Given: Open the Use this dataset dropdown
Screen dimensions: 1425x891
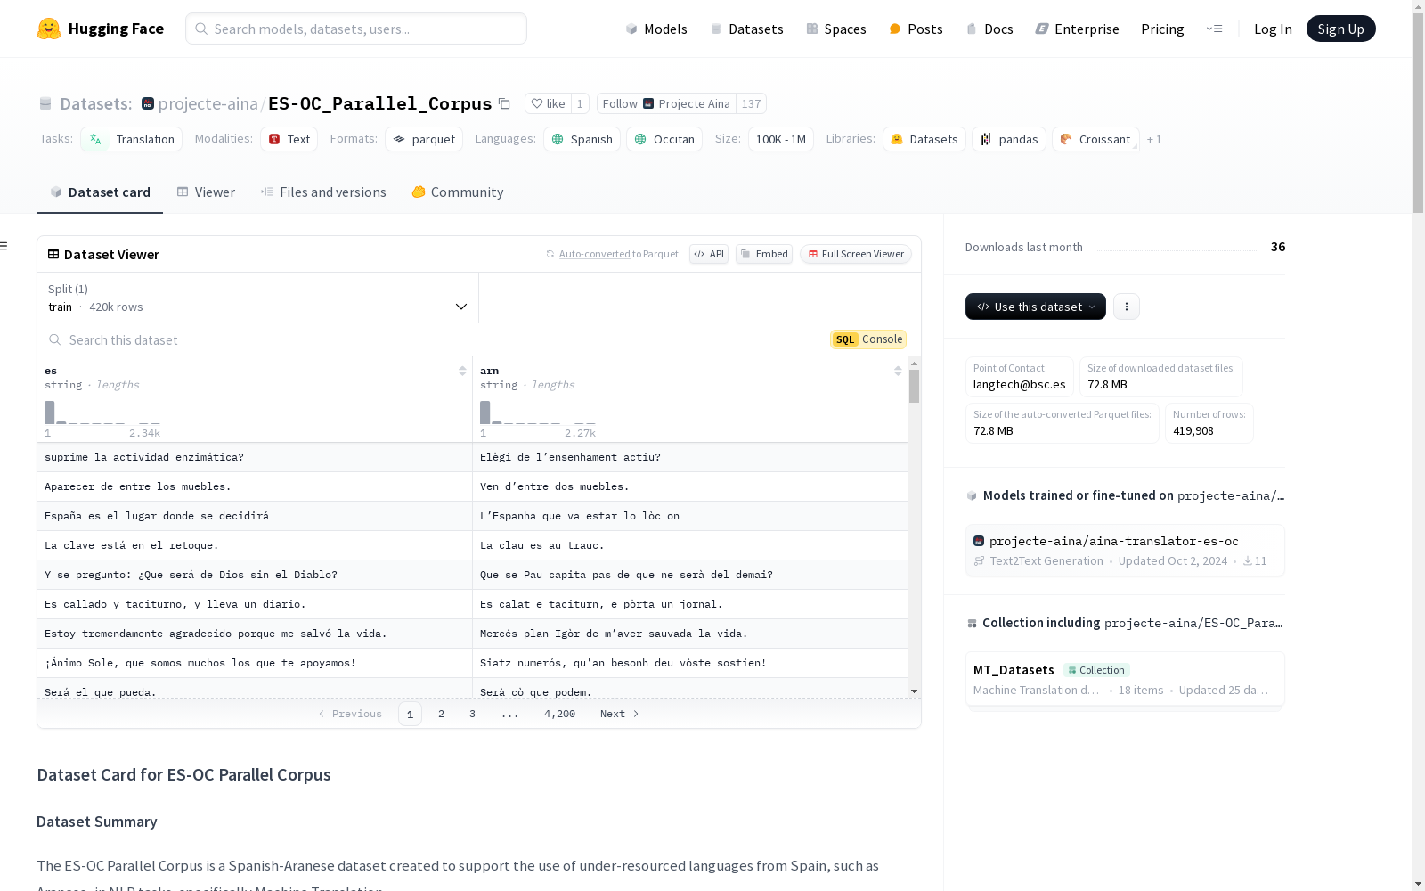Looking at the screenshot, I should tap(1036, 307).
